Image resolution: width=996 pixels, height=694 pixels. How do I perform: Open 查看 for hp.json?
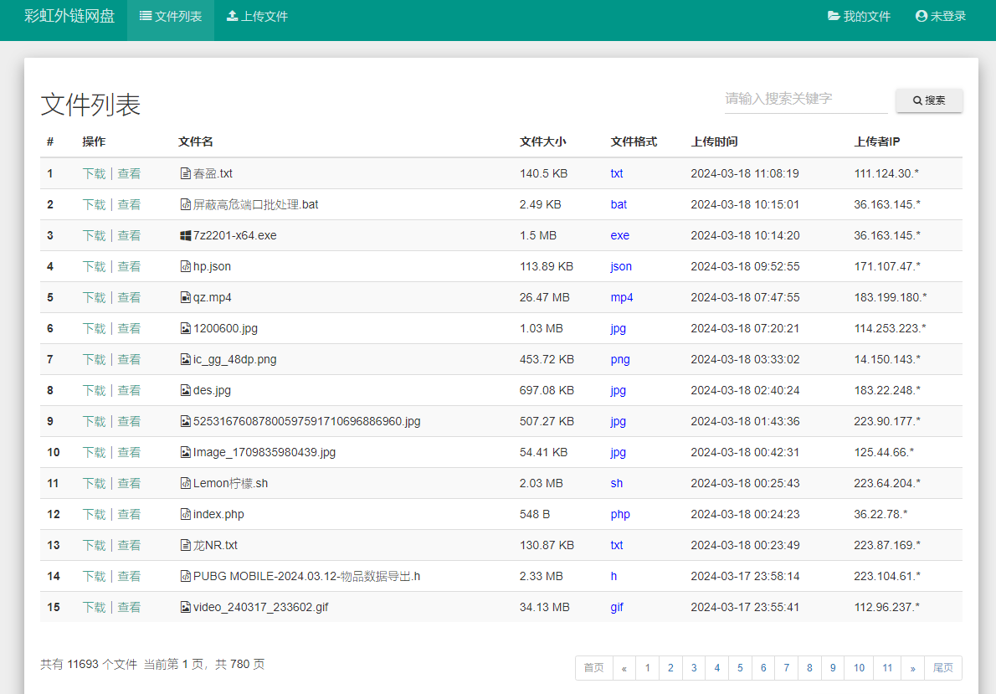130,266
